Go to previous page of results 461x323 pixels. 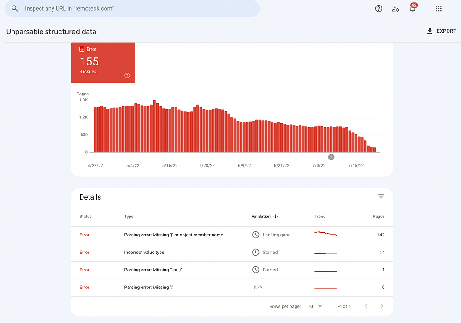(x=366, y=306)
